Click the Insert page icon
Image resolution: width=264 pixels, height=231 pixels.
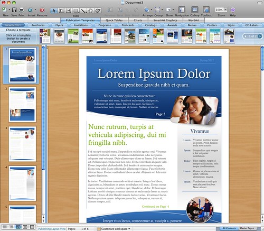30,10
